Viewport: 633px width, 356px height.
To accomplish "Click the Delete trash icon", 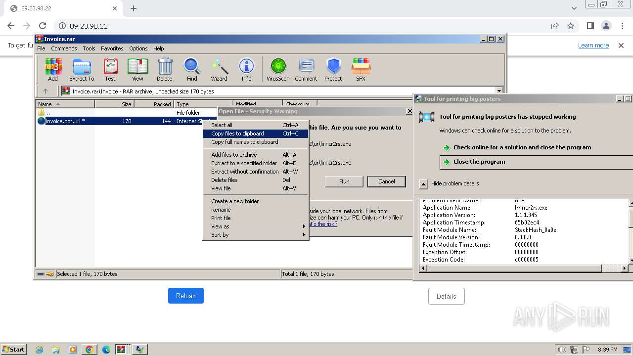I will pyautogui.click(x=165, y=69).
